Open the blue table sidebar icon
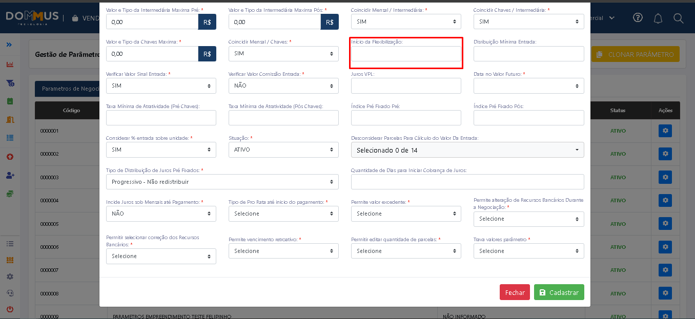This screenshot has height=319, width=695. pyautogui.click(x=9, y=138)
